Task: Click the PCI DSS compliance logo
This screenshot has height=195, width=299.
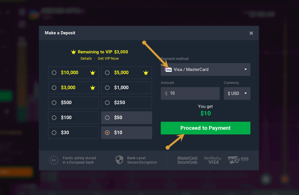Action: coord(238,160)
